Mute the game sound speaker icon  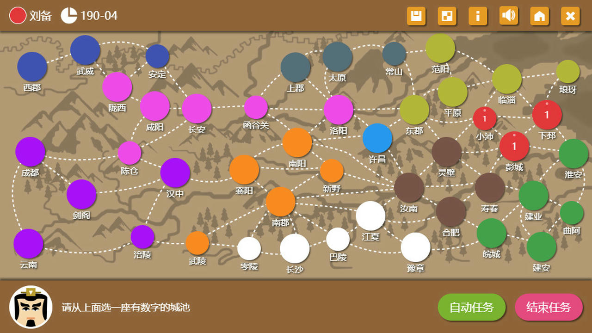coord(509,16)
